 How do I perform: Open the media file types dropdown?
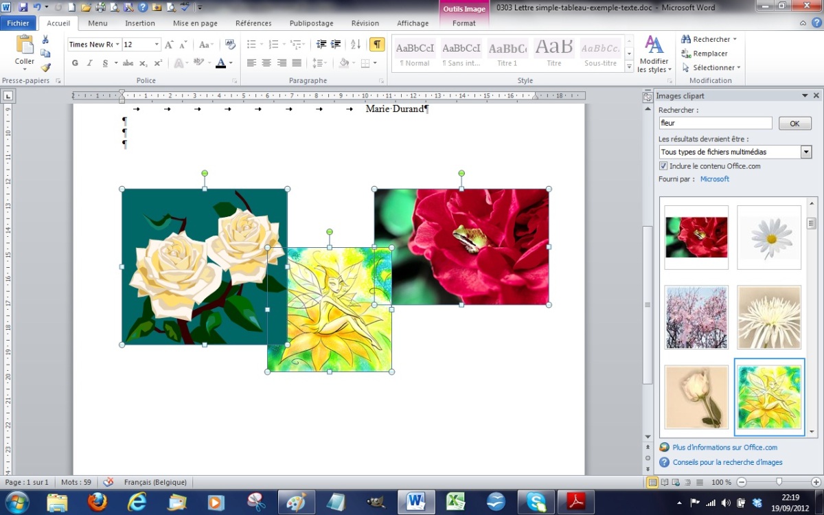point(806,152)
